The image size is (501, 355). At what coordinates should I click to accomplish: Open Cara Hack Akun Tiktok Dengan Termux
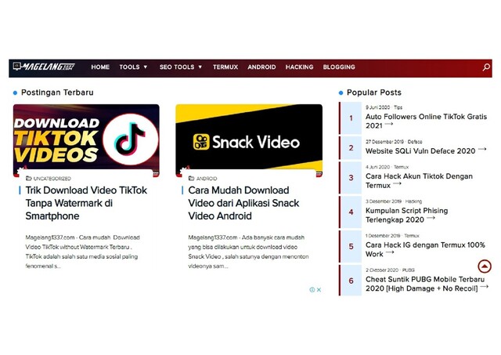tap(419, 181)
